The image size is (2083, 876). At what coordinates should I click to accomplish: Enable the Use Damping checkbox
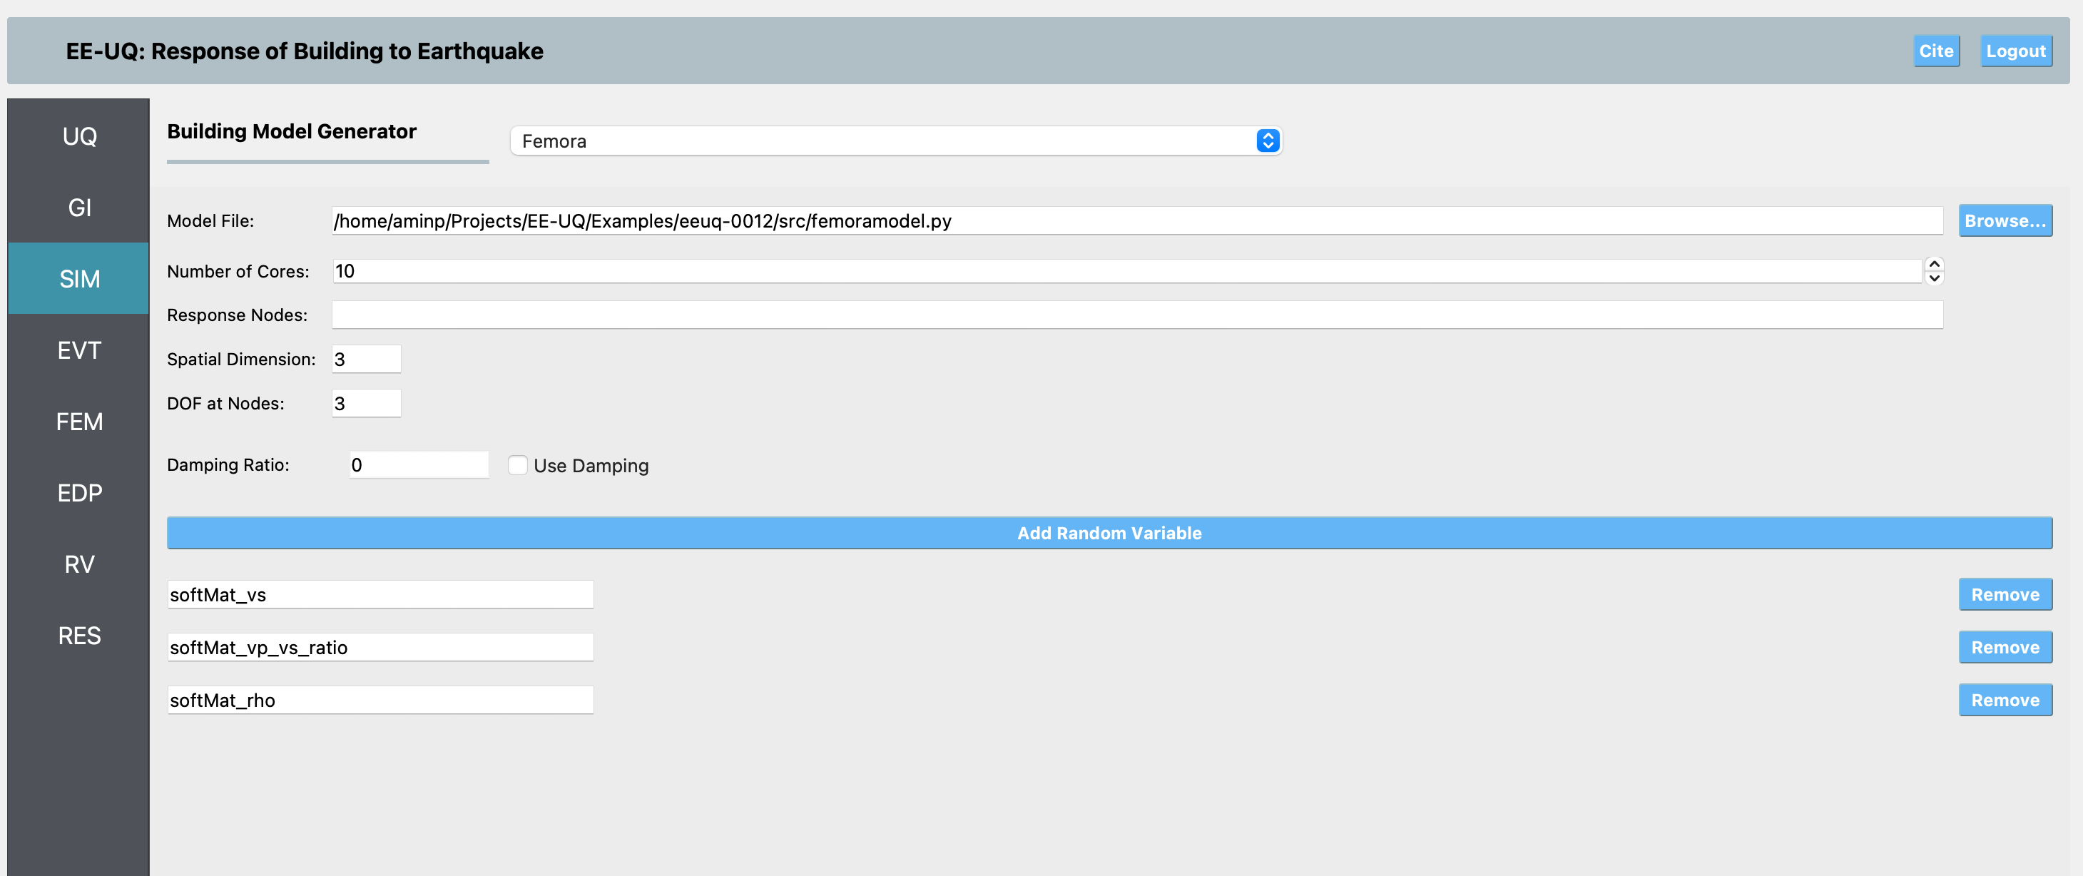point(517,465)
